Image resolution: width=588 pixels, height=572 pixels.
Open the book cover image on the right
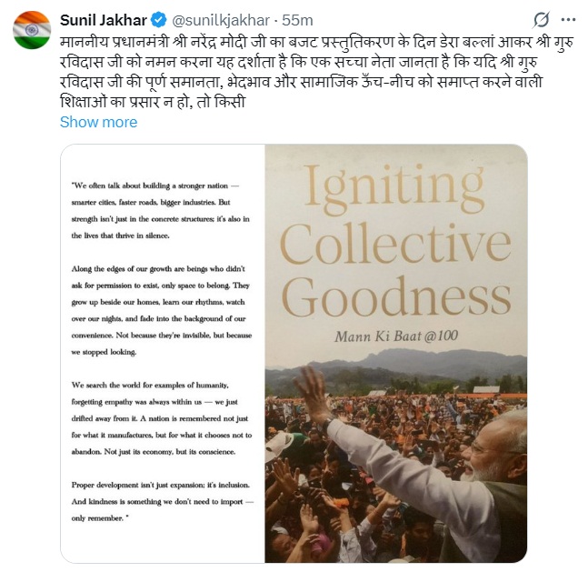tap(395, 353)
